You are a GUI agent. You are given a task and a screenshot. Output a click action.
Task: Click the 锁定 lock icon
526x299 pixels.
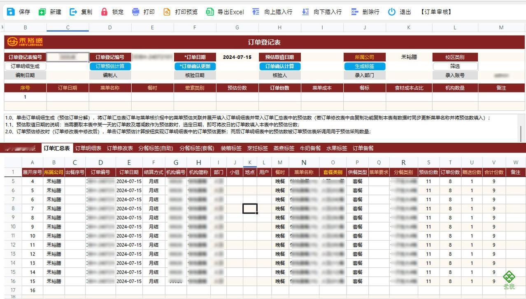point(105,12)
